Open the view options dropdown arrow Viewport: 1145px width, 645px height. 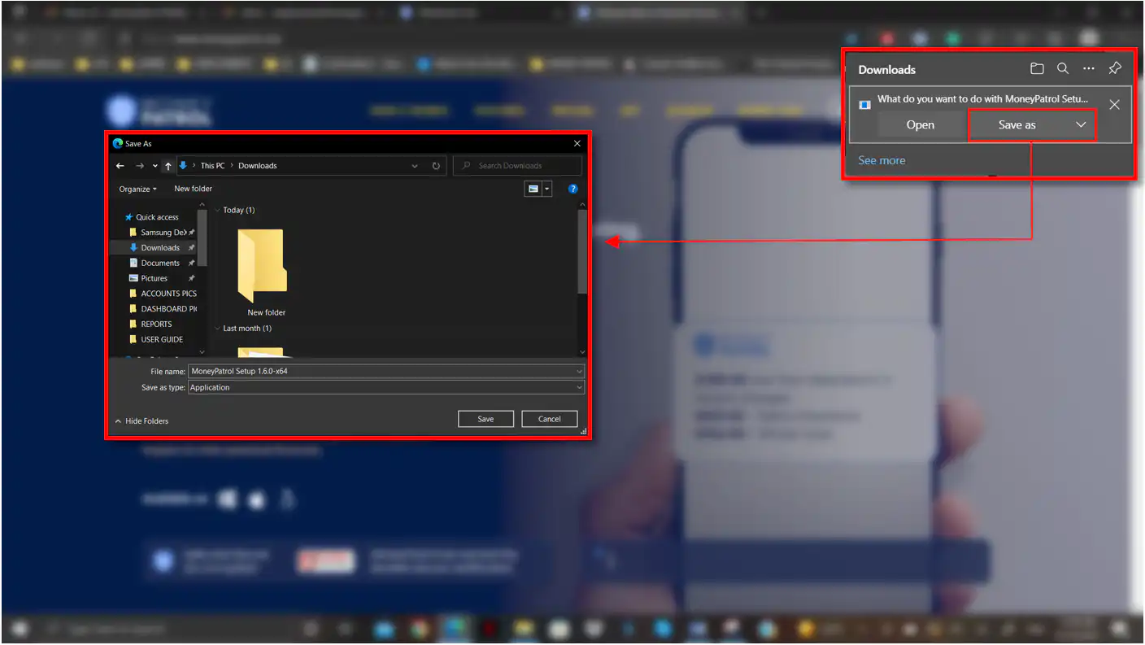[x=547, y=189]
